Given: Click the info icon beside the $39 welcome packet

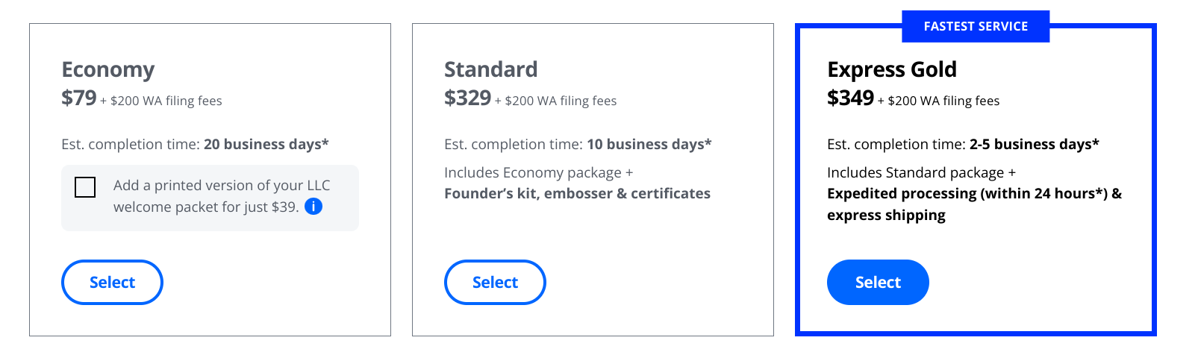Looking at the screenshot, I should point(313,207).
